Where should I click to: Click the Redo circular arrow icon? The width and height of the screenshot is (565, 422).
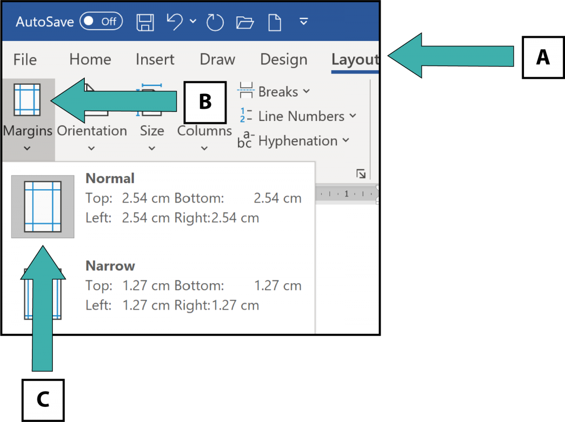(x=215, y=22)
